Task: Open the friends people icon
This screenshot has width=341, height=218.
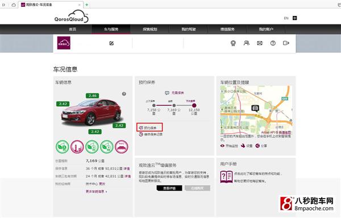Action: point(247,43)
